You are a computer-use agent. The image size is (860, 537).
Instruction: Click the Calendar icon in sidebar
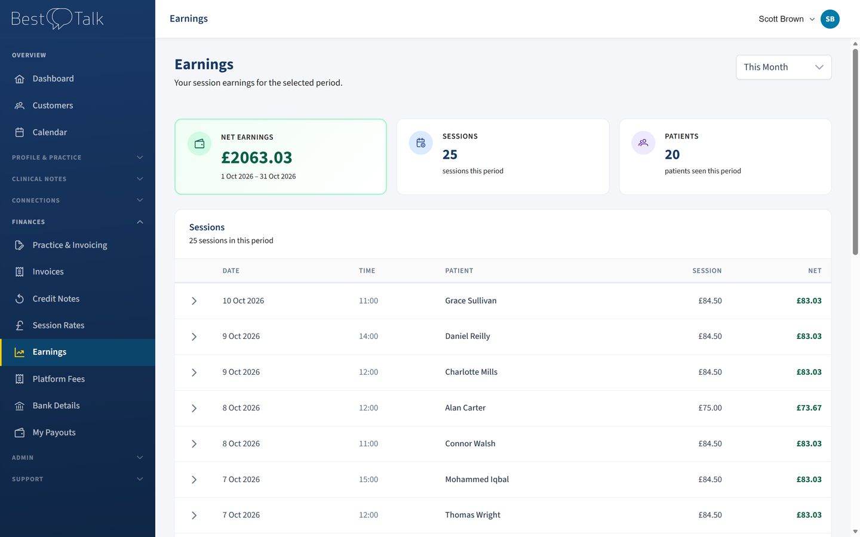[20, 132]
